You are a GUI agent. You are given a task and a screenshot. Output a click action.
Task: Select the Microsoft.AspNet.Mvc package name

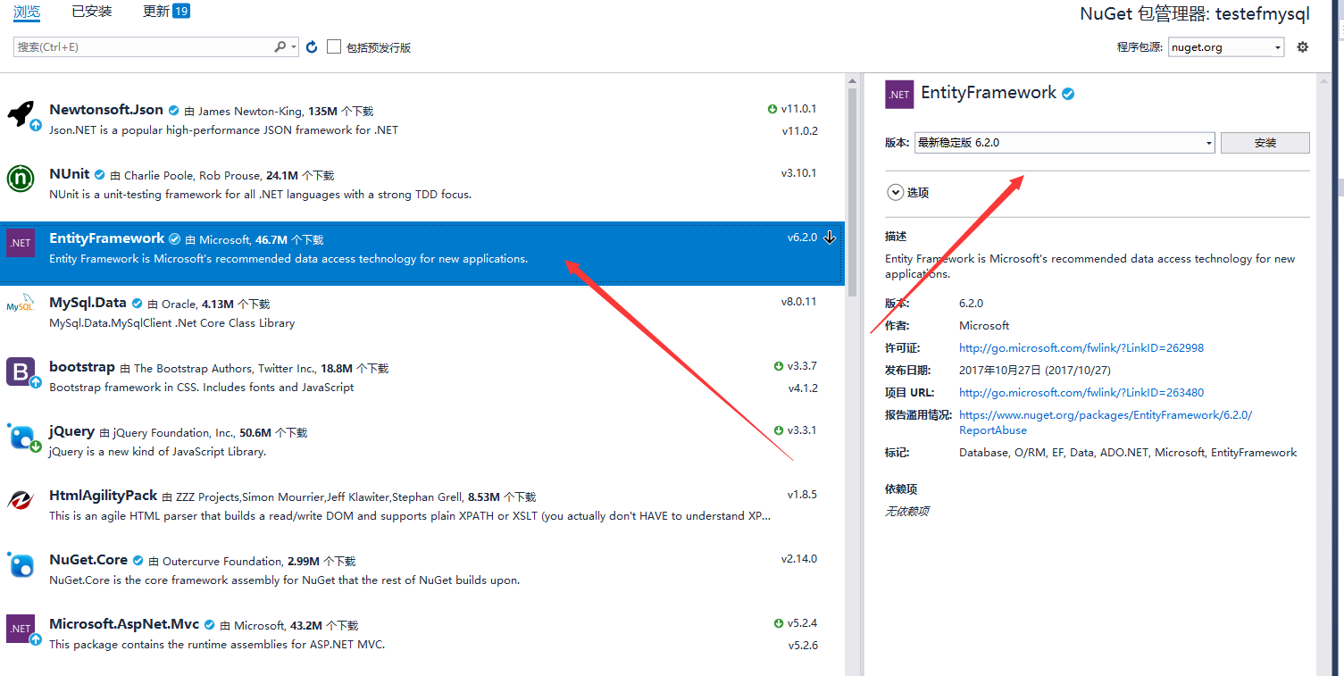(x=124, y=624)
